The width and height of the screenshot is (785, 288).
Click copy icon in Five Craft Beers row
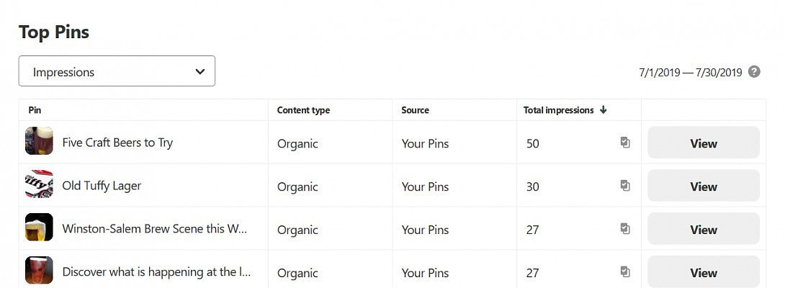(x=625, y=143)
